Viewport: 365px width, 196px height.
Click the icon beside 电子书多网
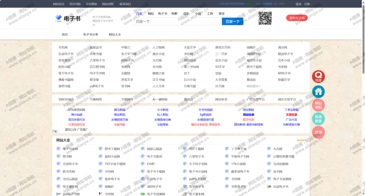pos(58,148)
